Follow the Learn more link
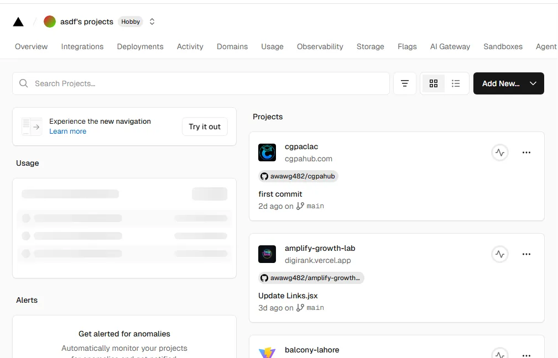The height and width of the screenshot is (358, 558). pos(67,131)
